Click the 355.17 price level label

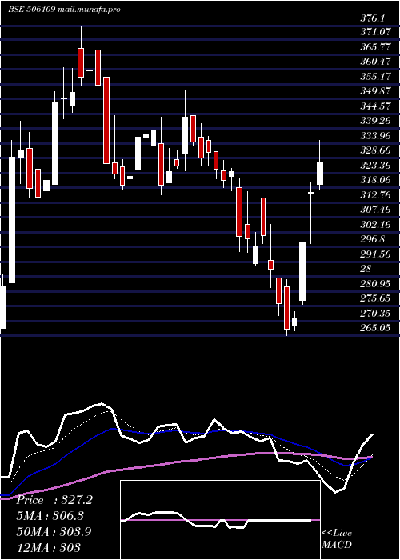tap(375, 76)
